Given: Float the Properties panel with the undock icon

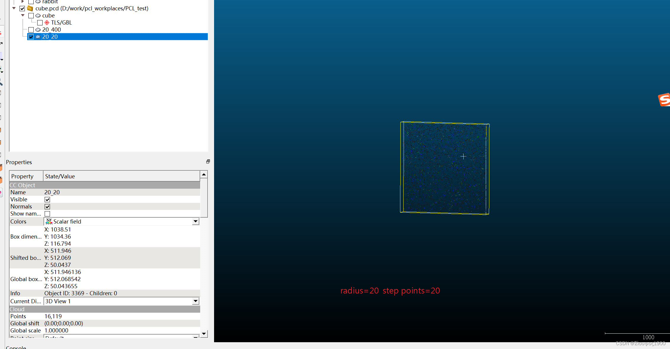Looking at the screenshot, I should pyautogui.click(x=208, y=162).
